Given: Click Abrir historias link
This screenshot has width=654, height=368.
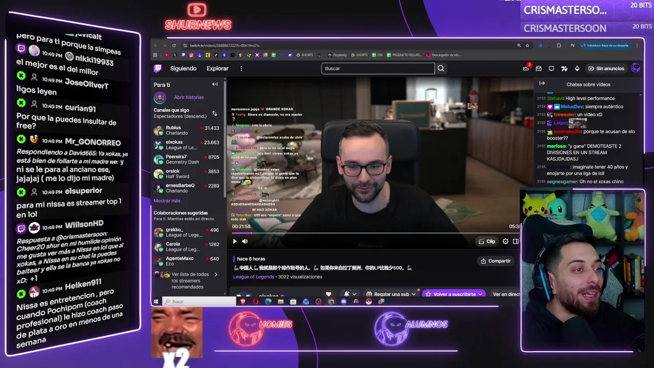Looking at the screenshot, I should (x=189, y=97).
